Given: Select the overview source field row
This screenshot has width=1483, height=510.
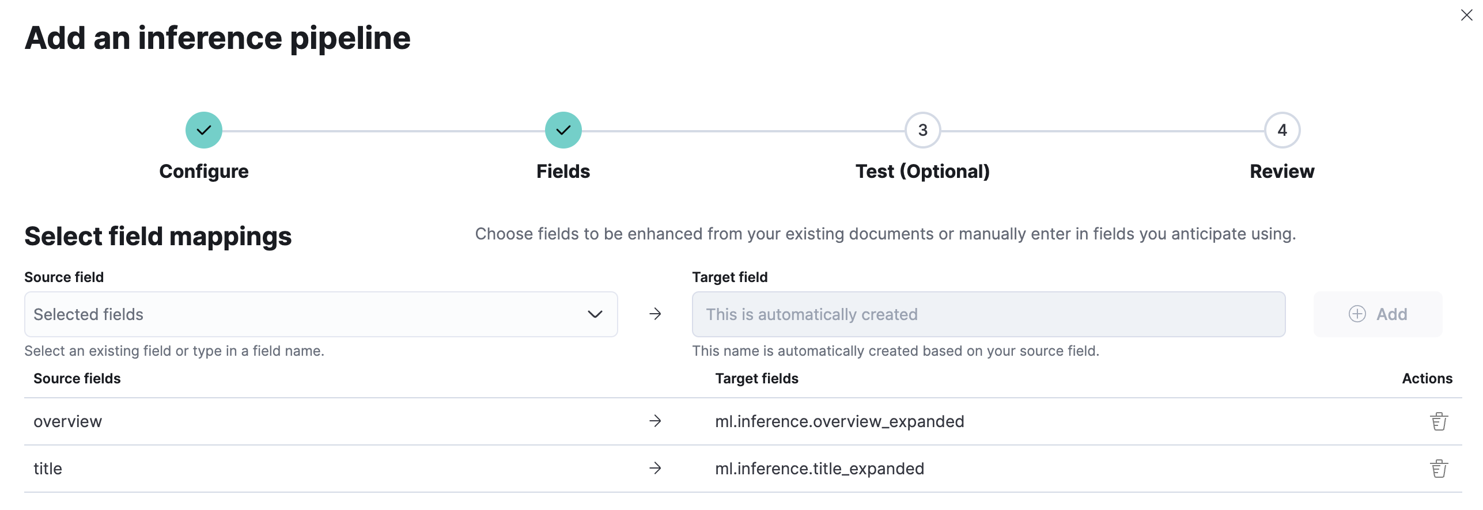Looking at the screenshot, I should pos(68,421).
